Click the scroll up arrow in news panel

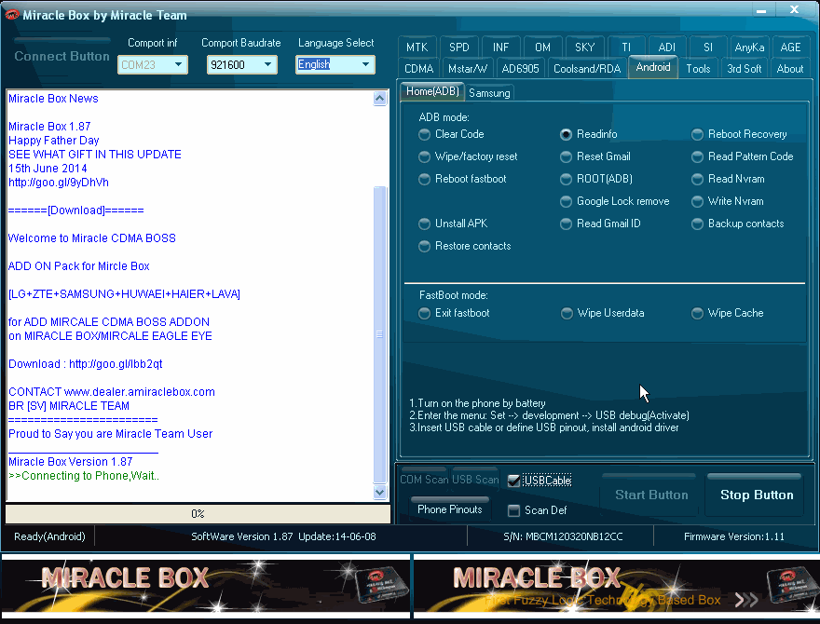pos(379,98)
